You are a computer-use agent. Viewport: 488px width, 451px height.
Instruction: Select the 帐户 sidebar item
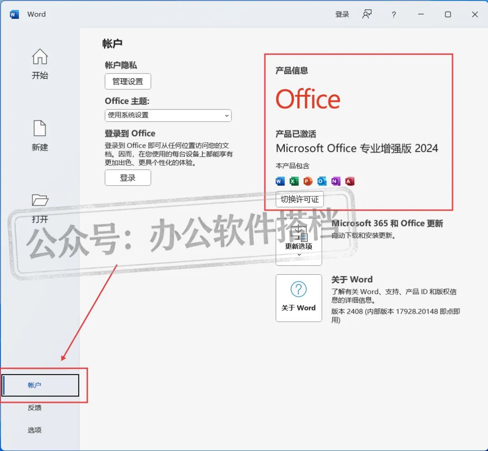click(x=41, y=385)
